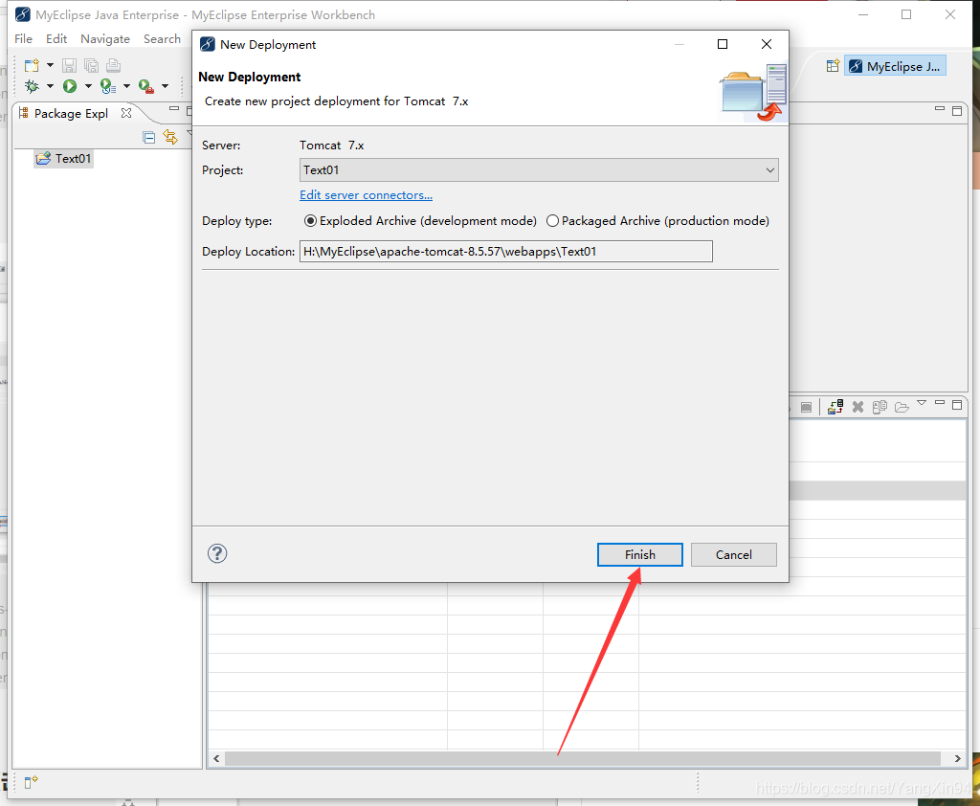Open the Search menu
The image size is (980, 806).
(x=162, y=38)
